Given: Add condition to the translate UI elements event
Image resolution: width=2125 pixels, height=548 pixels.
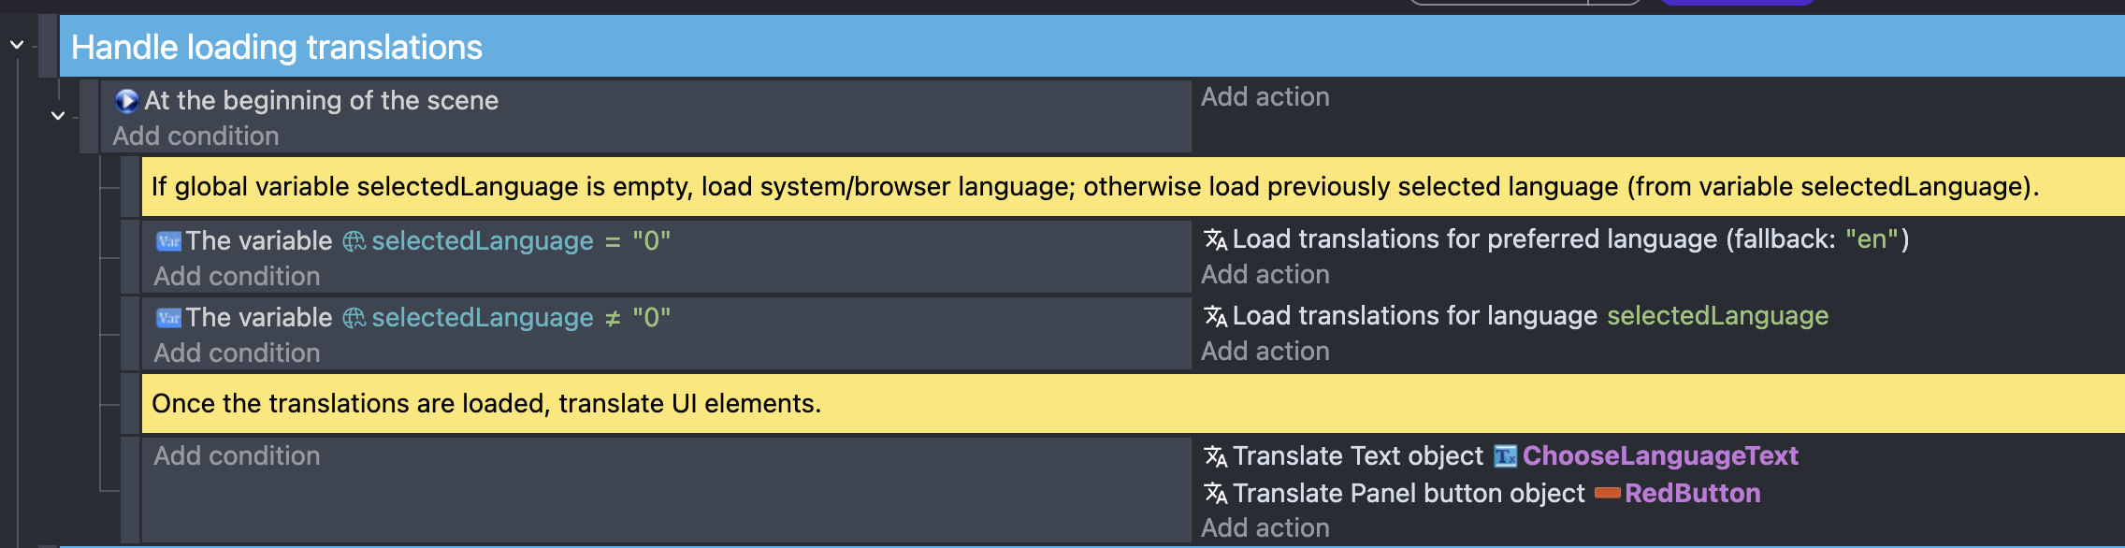Looking at the screenshot, I should pos(237,456).
